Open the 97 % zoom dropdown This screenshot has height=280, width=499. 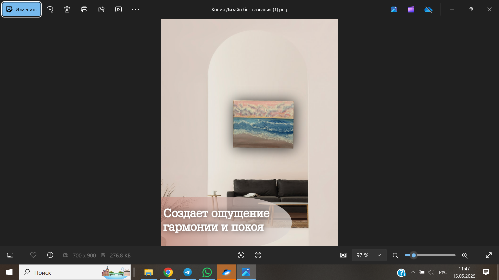pos(369,255)
